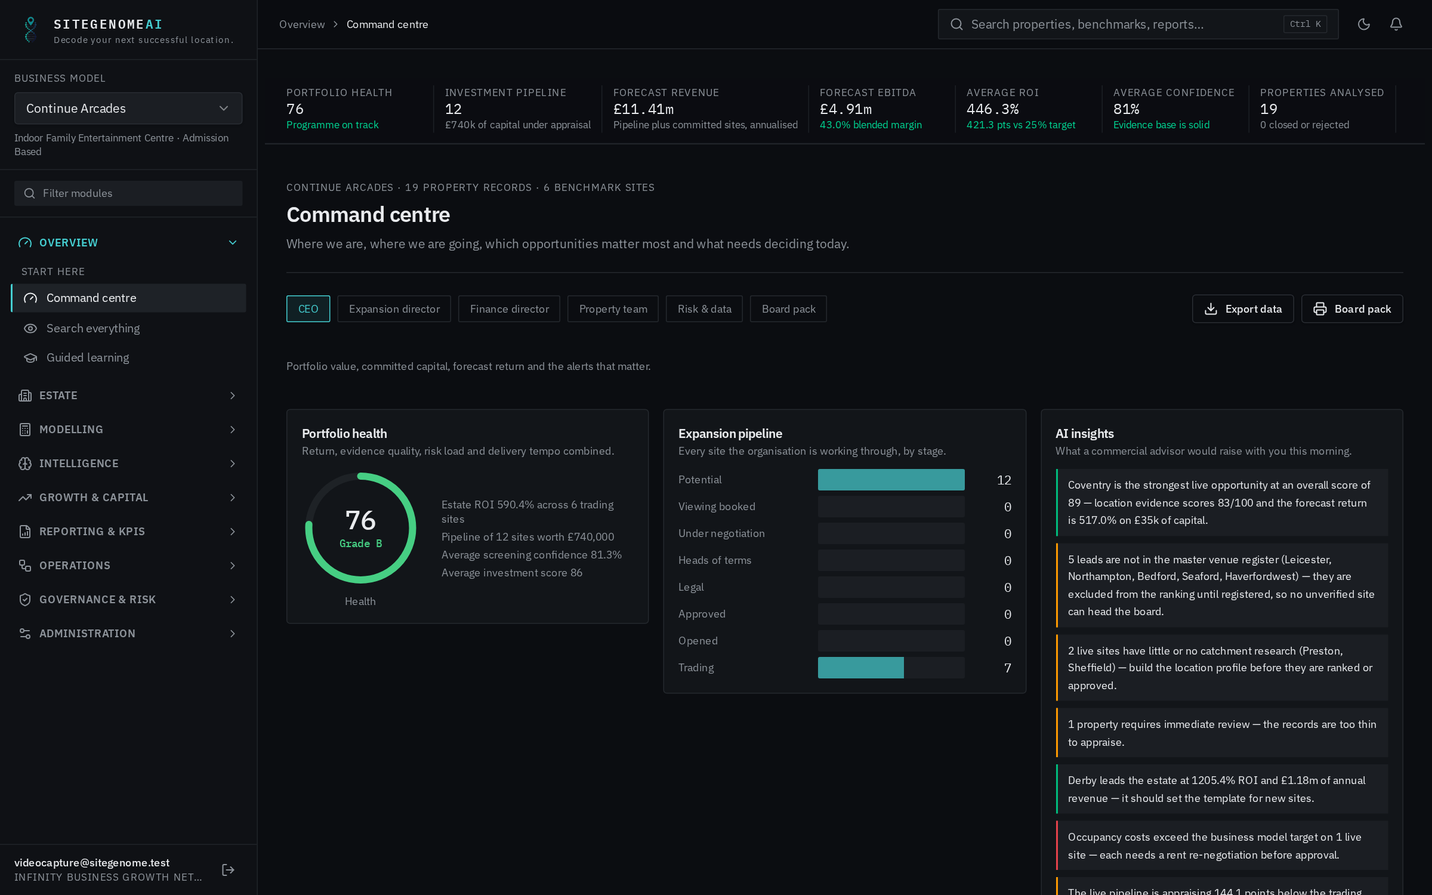
Task: Click the Estate building icon
Action: pos(25,396)
